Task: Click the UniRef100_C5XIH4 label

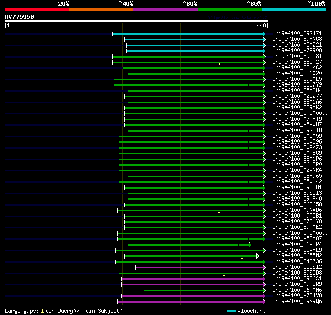Action: [297, 91]
